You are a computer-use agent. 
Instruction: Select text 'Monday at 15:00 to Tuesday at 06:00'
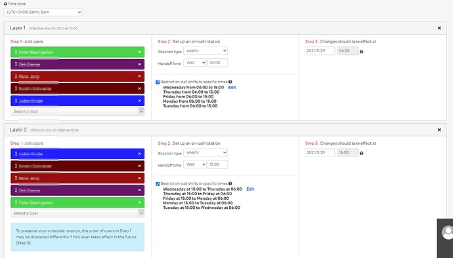[x=198, y=203]
